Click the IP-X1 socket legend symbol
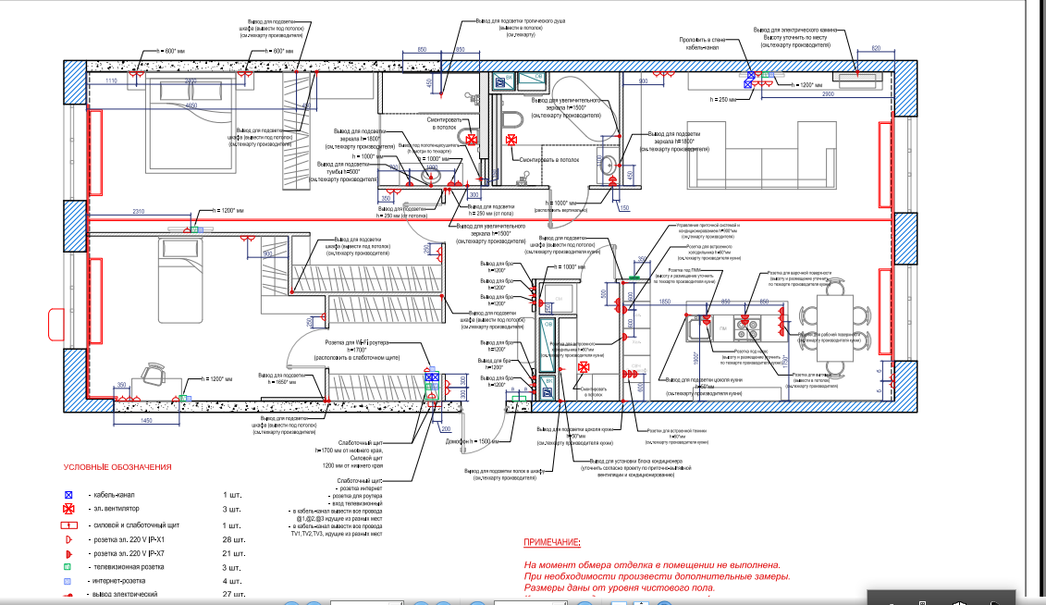The height and width of the screenshot is (605, 1046). pos(68,538)
